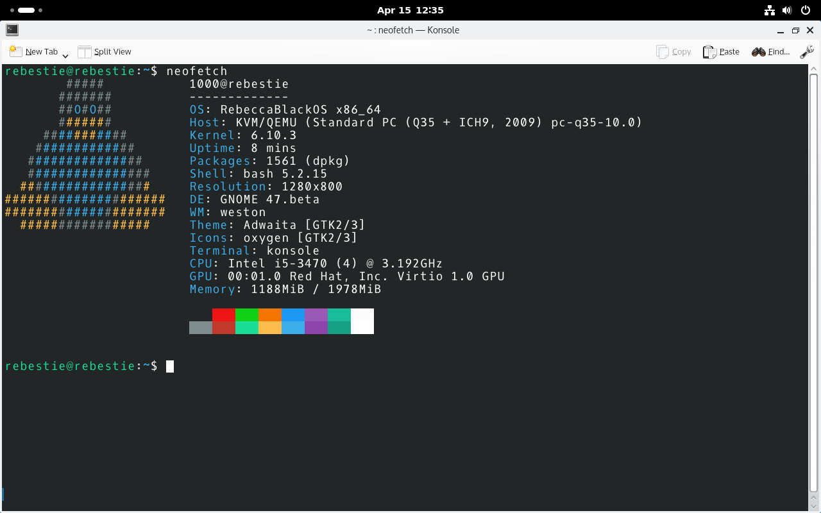Click the teal color block
This screenshot has height=513, width=821.
339,315
